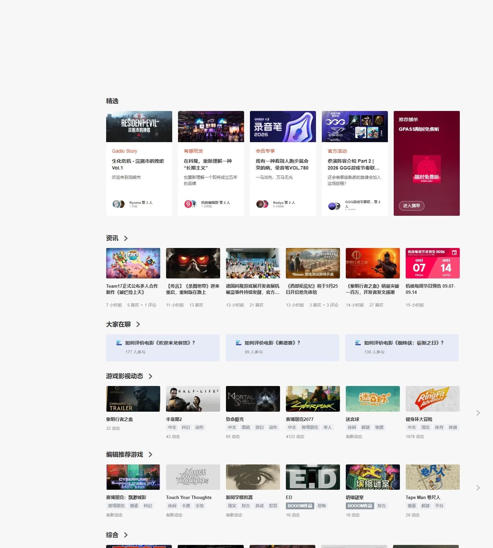Open game title 新闻学模拟器
The height and width of the screenshot is (548, 493).
coord(239,497)
